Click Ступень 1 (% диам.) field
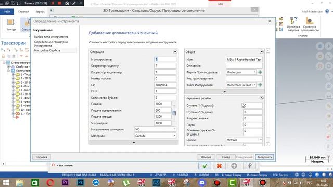Screen dimensions: 333x187 (253, 105)
